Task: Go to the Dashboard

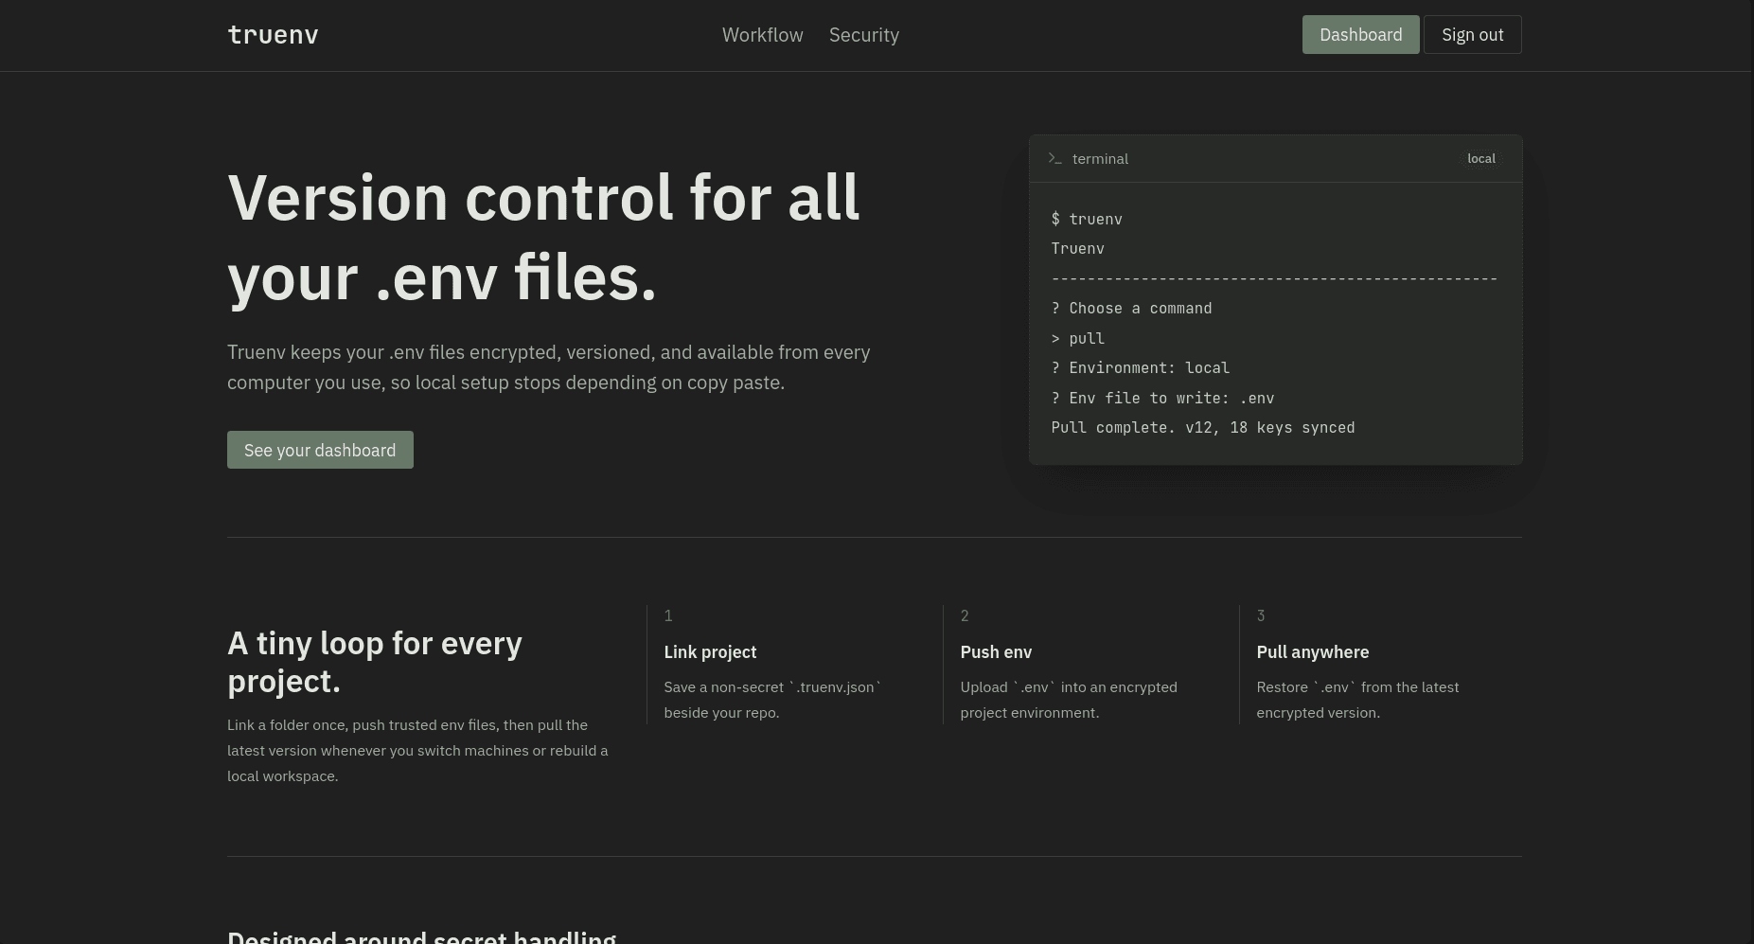Action: [1360, 35]
